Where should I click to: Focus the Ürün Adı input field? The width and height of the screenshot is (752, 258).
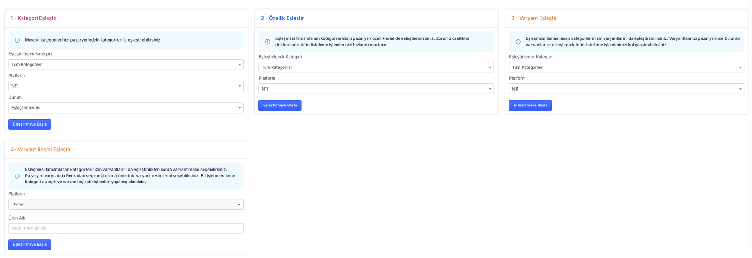pyautogui.click(x=126, y=228)
